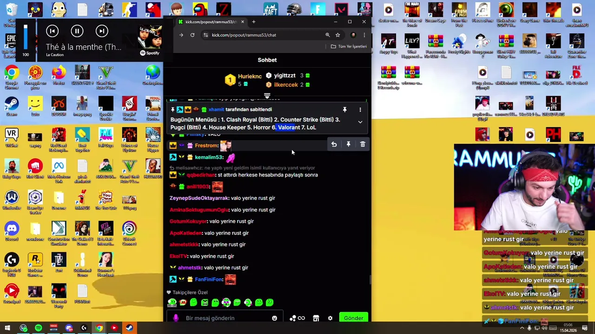
Task: Open a new Chrome tab
Action: [253, 22]
